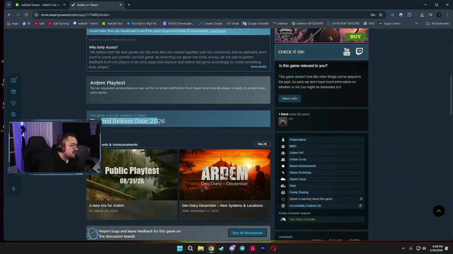Click the Single-player feature icon
Screen dimensions: 453x254
point(283,140)
